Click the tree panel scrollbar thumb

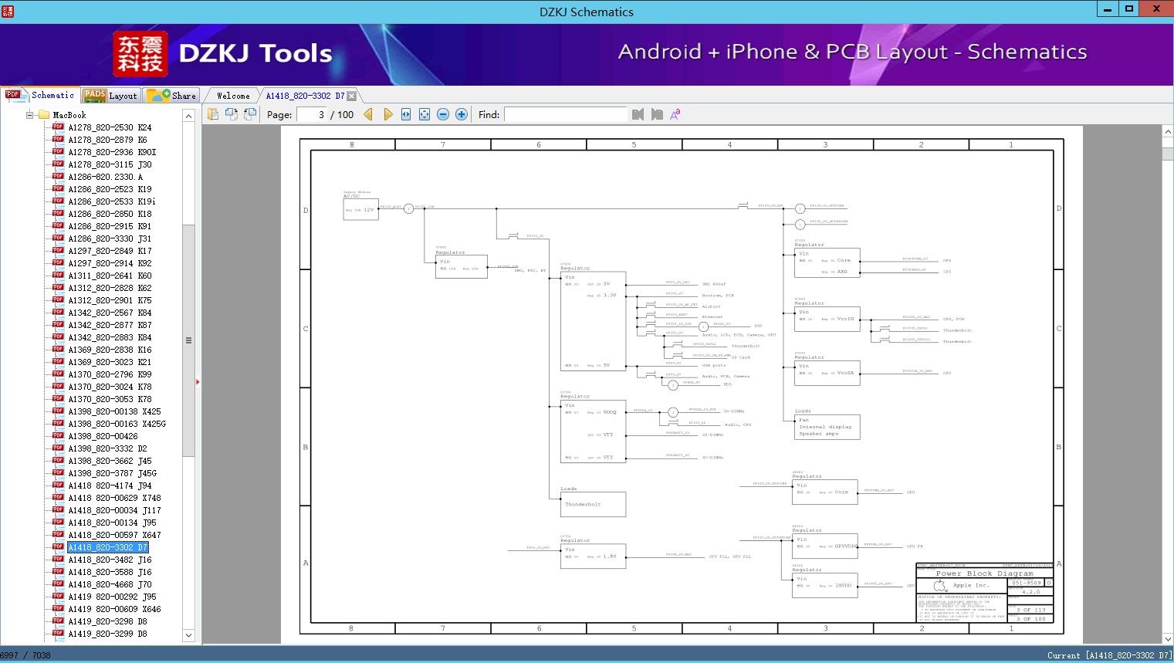[x=188, y=340]
